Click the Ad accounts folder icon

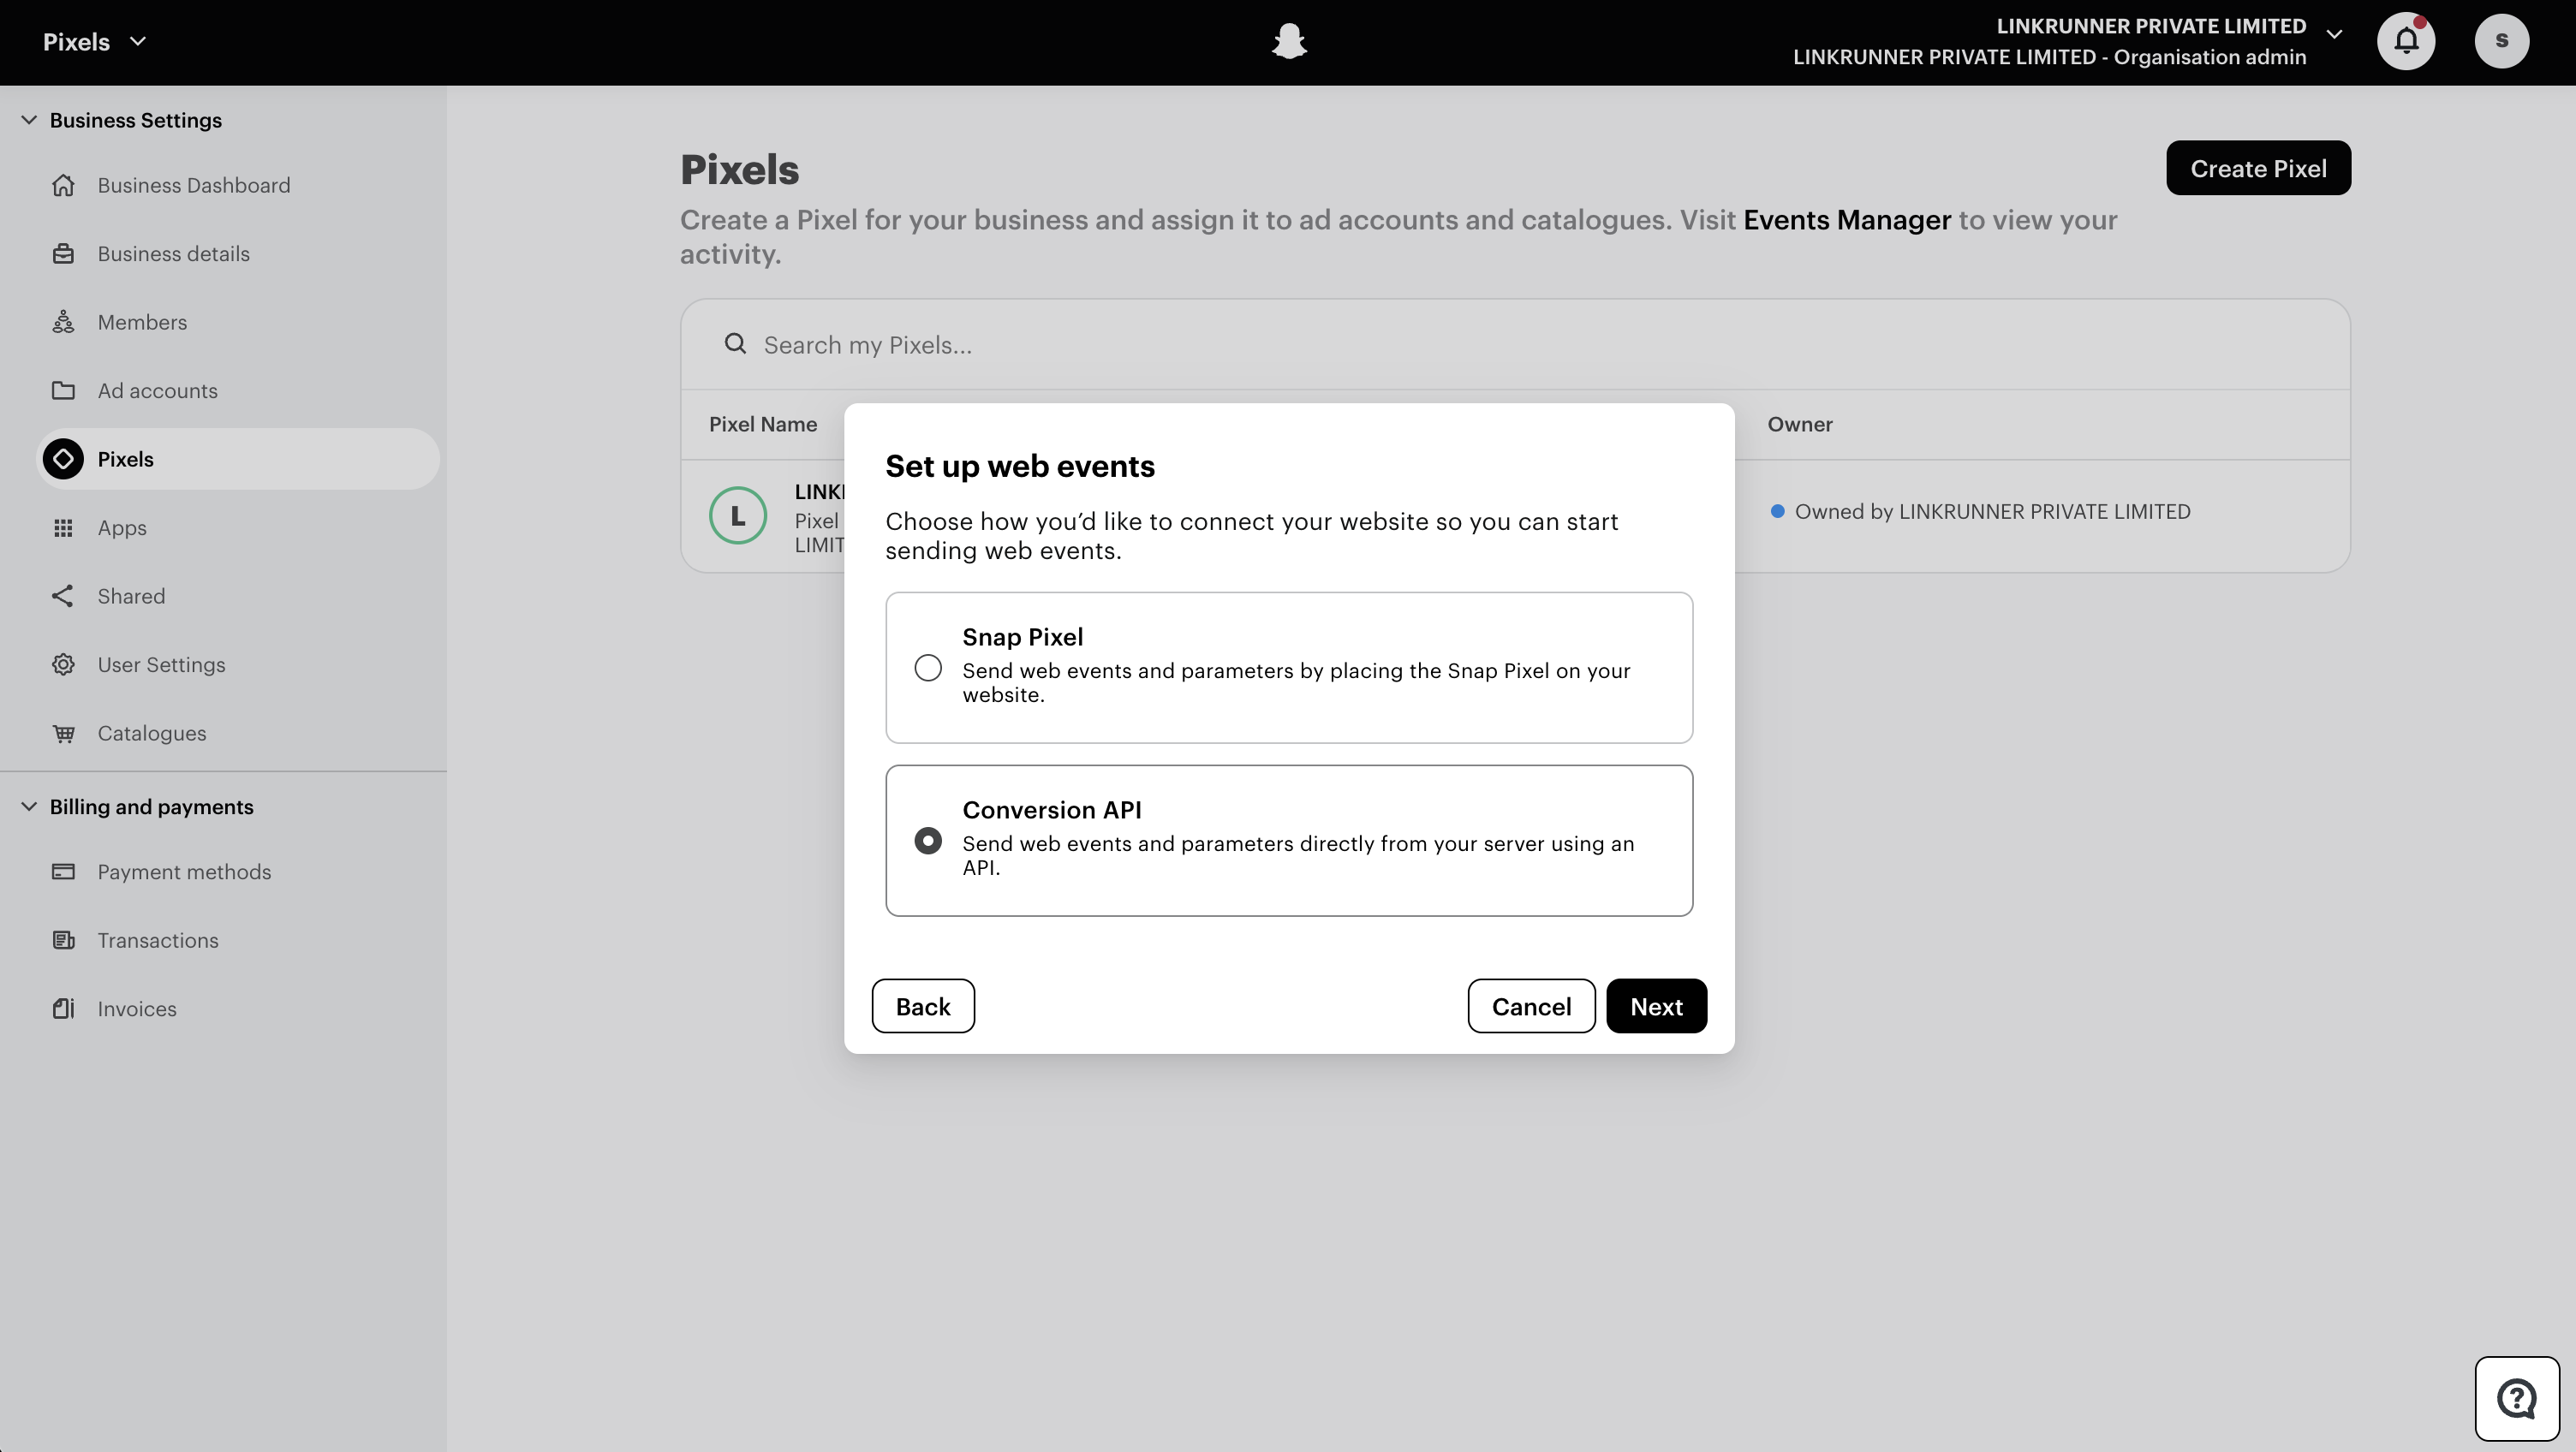click(x=63, y=391)
